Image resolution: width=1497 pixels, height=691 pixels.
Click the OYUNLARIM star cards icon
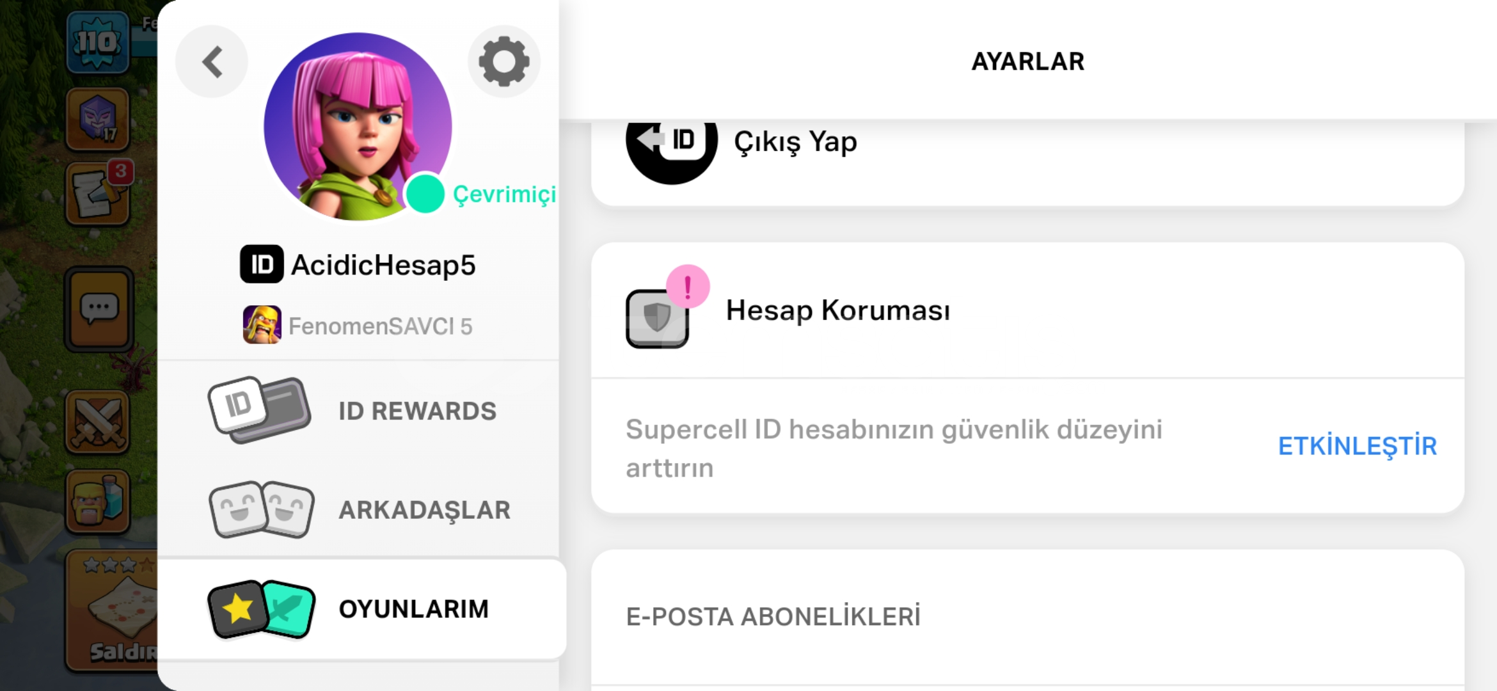262,609
